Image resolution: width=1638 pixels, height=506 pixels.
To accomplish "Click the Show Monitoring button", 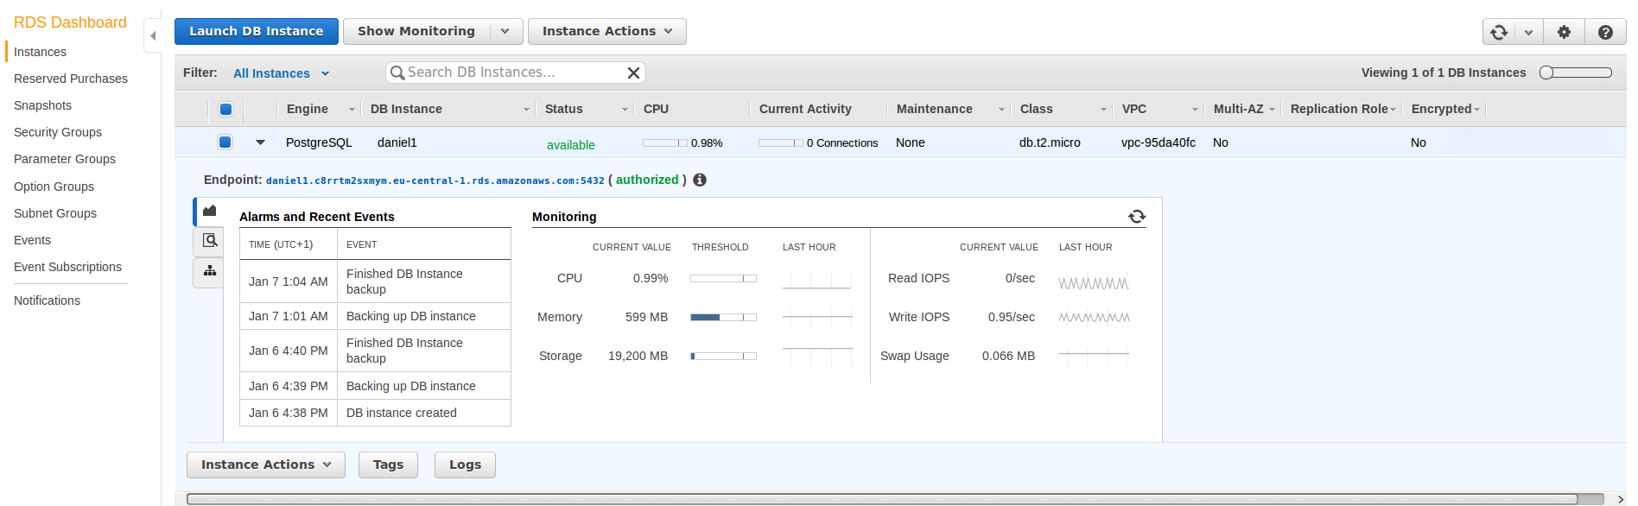I will (x=416, y=31).
